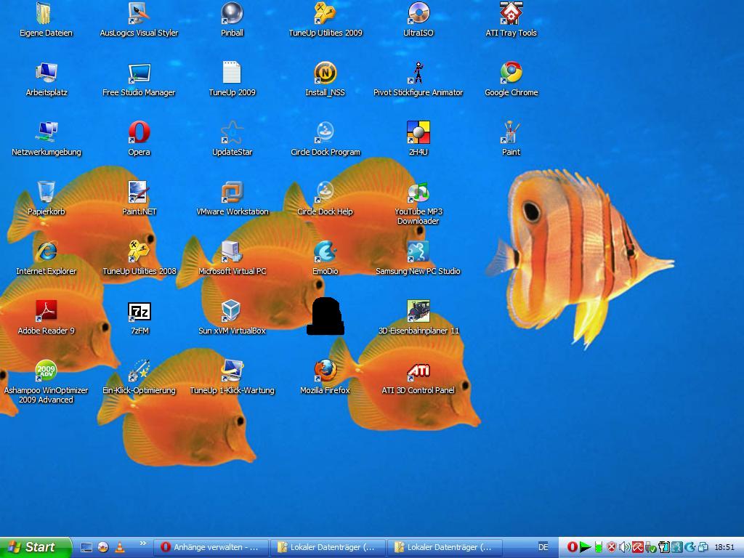744x558 pixels.
Task: Select the Sun xVM VirtualBox icon
Action: coord(232,311)
